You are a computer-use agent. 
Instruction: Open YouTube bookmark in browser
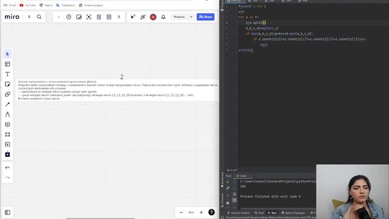click(27, 5)
